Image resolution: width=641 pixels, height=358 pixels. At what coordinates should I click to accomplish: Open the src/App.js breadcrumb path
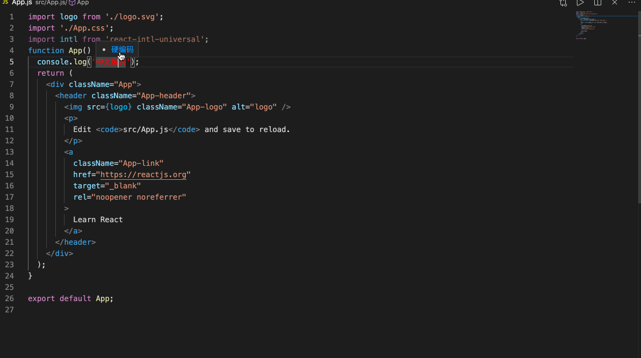click(x=51, y=3)
